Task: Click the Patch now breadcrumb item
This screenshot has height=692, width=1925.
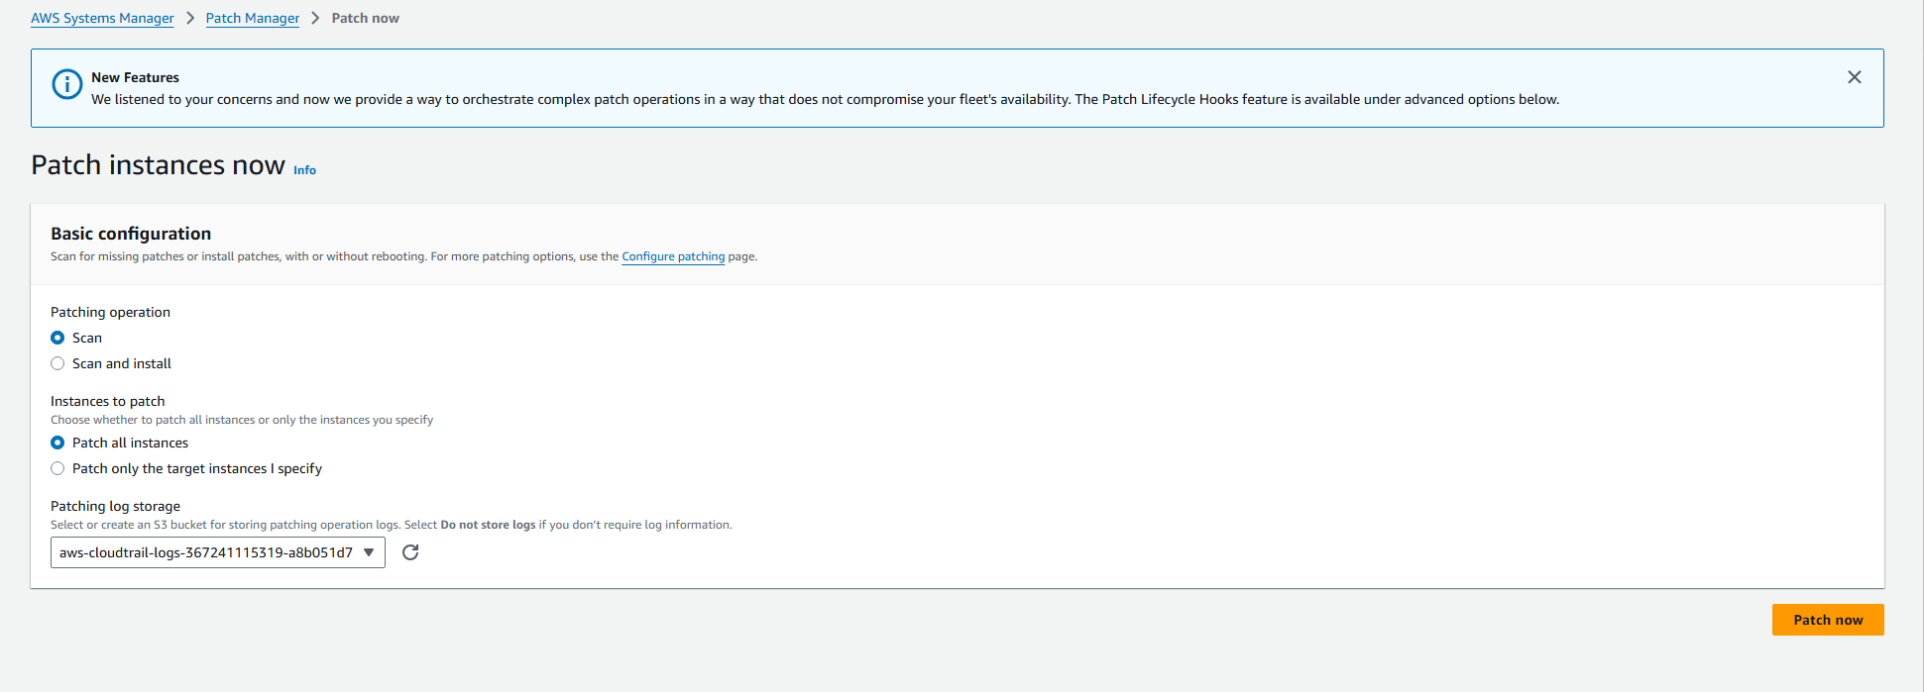Action: point(365,18)
